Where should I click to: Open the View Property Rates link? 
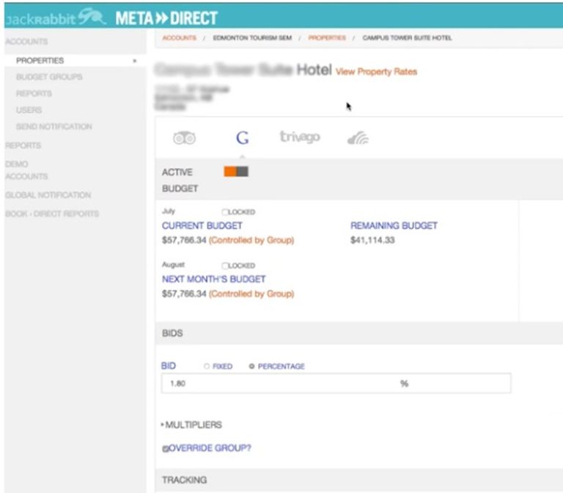click(376, 72)
